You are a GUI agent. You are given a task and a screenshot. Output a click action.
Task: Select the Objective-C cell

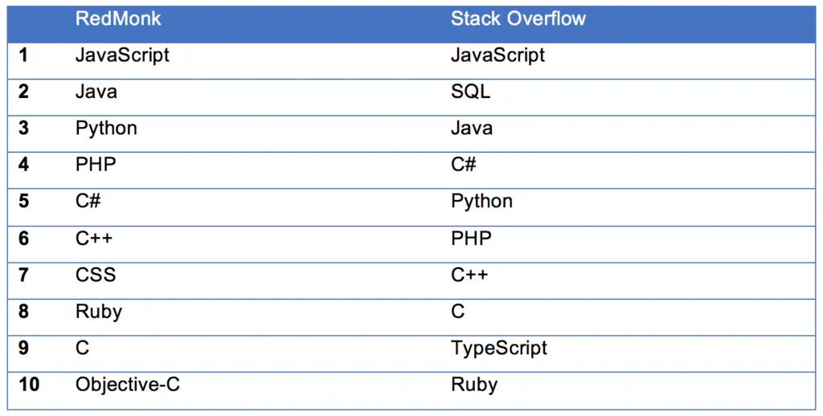coord(128,385)
